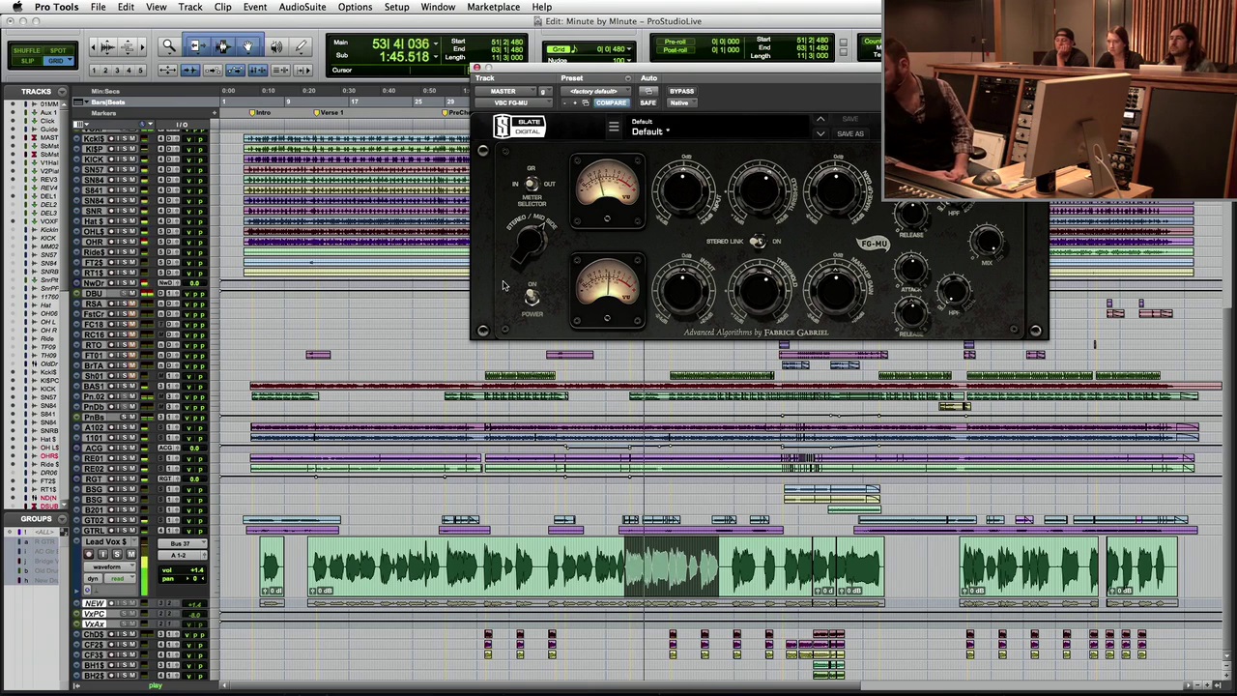Open the Marketplace menu

(x=494, y=7)
